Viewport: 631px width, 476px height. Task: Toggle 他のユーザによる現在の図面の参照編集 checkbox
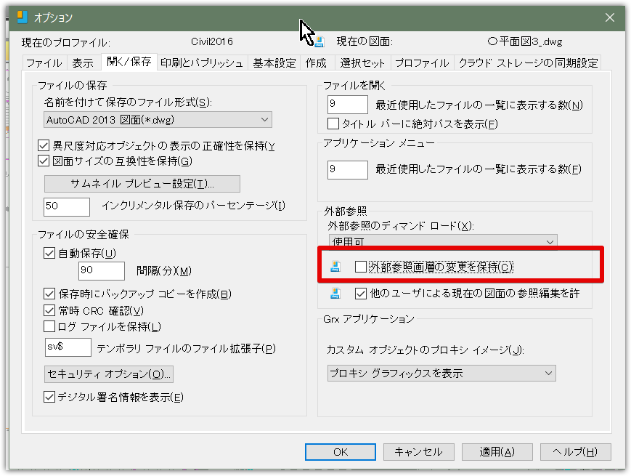(361, 294)
